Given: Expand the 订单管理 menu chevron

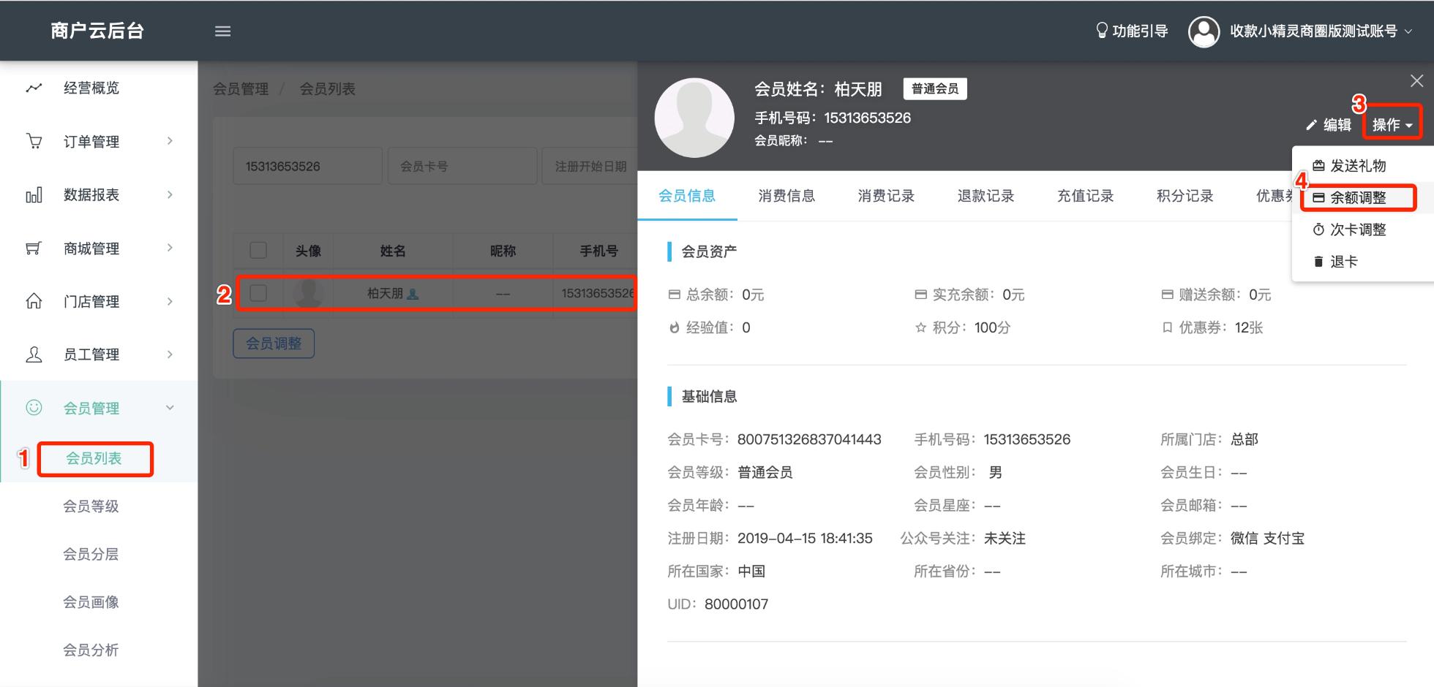Looking at the screenshot, I should pos(170,141).
